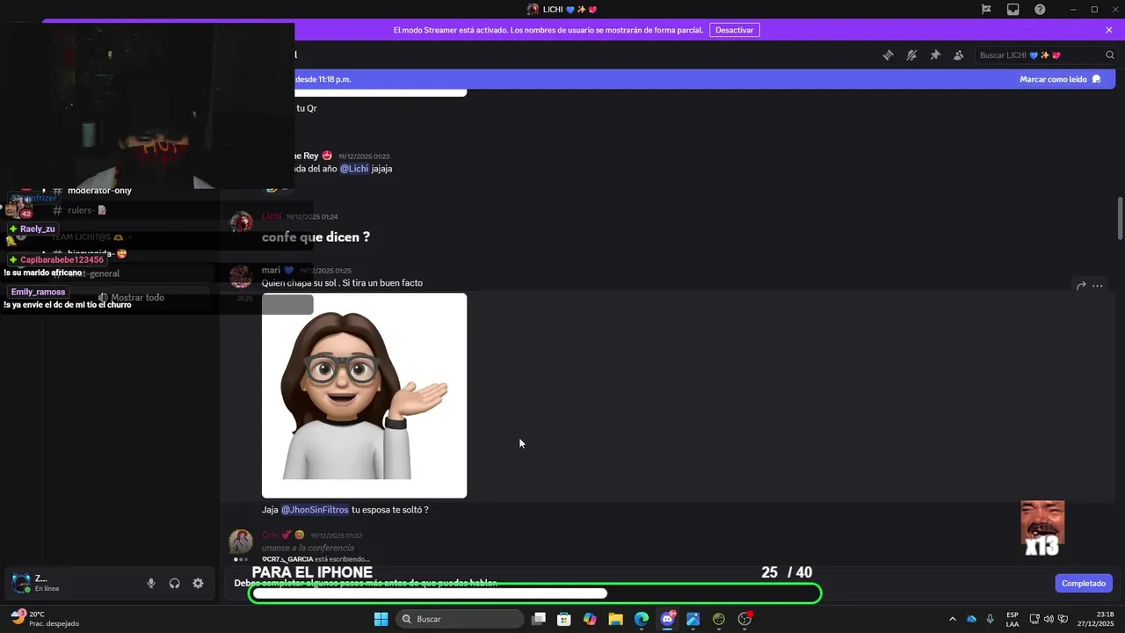Open the three dots more menu on the message
This screenshot has width=1125, height=633.
coord(1098,286)
